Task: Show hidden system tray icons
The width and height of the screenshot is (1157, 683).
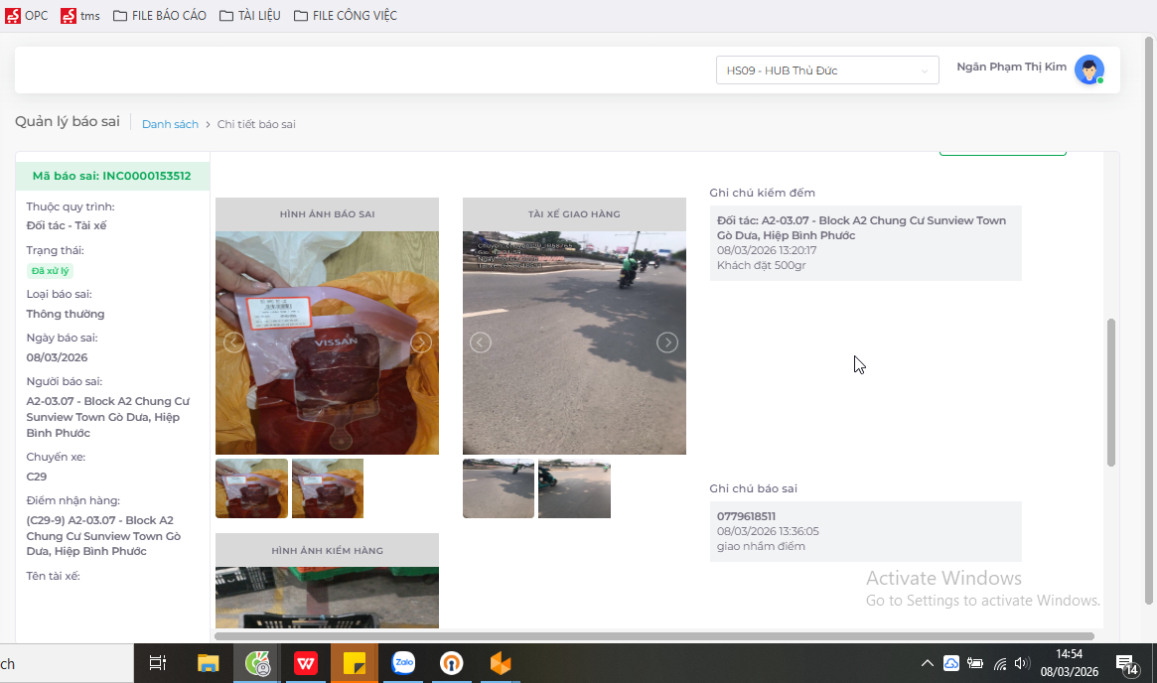Action: coord(928,663)
